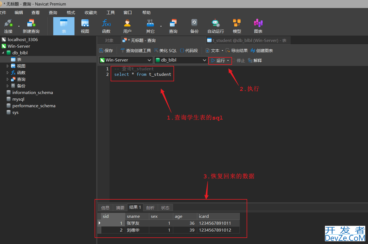Open the User (用户) toolbar icon
The image size is (368, 244).
point(127,26)
